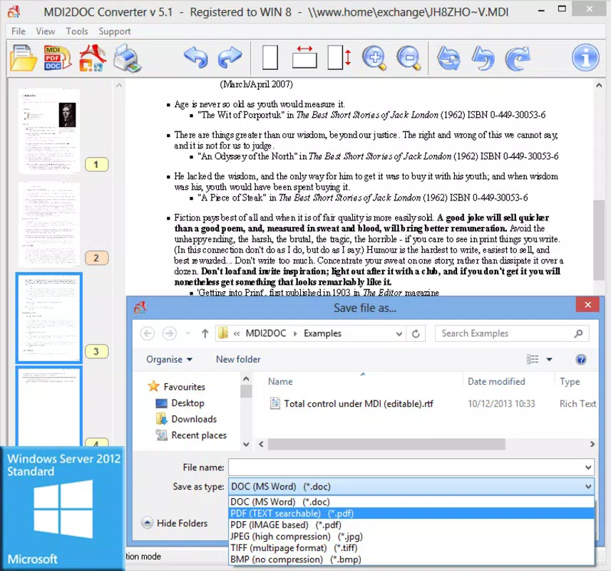Screen dimensions: 611x571
Task: Select PDF (TEXT searchable) option
Action: tap(411, 513)
